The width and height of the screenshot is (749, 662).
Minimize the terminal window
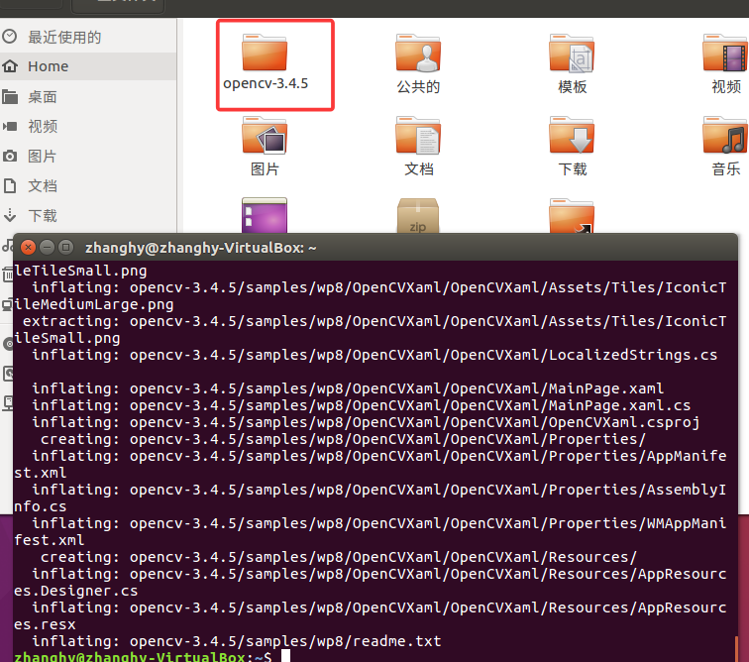click(47, 247)
